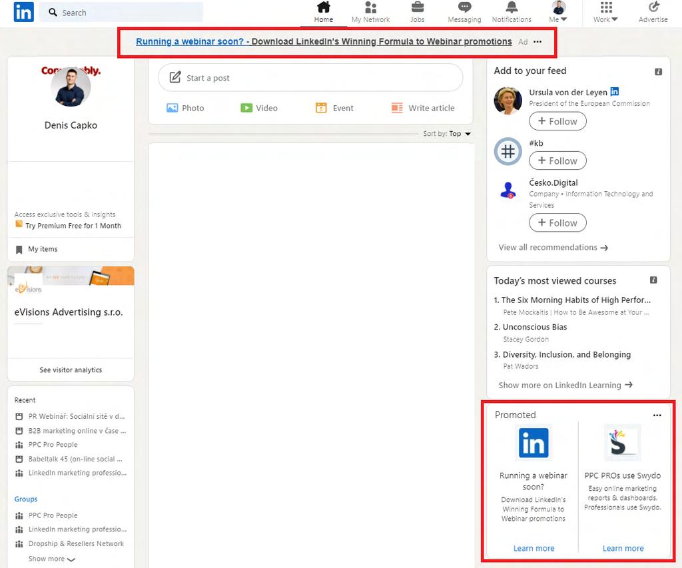682x568 pixels.
Task: Create an Event
Action: click(334, 108)
